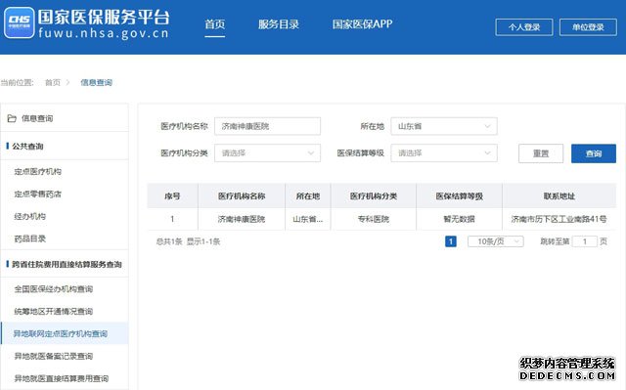
Task: Go to 首页 in the breadcrumb
Action: (x=52, y=82)
